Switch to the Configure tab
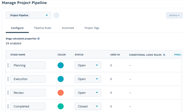186x112 pixels. pos(17,28)
